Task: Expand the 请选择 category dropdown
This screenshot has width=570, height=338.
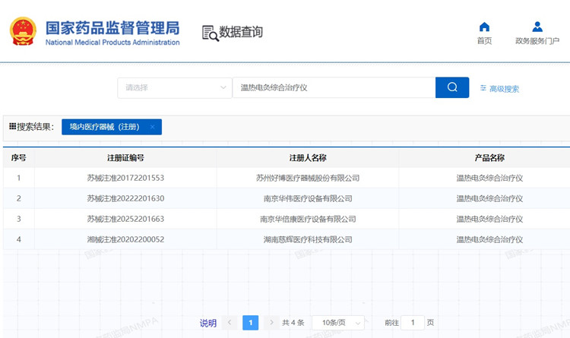Action: [x=175, y=87]
